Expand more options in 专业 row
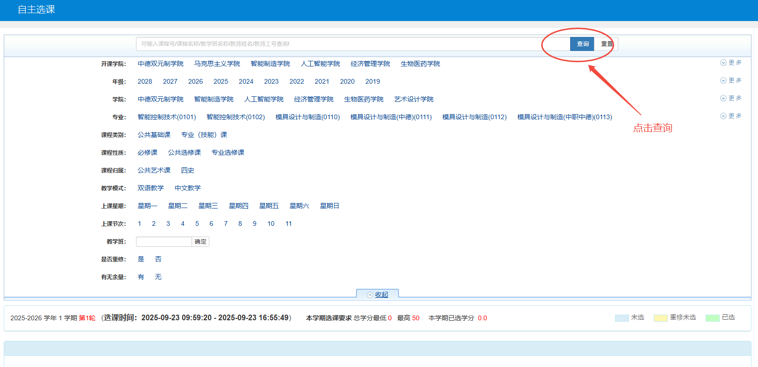The image size is (758, 367). [731, 116]
